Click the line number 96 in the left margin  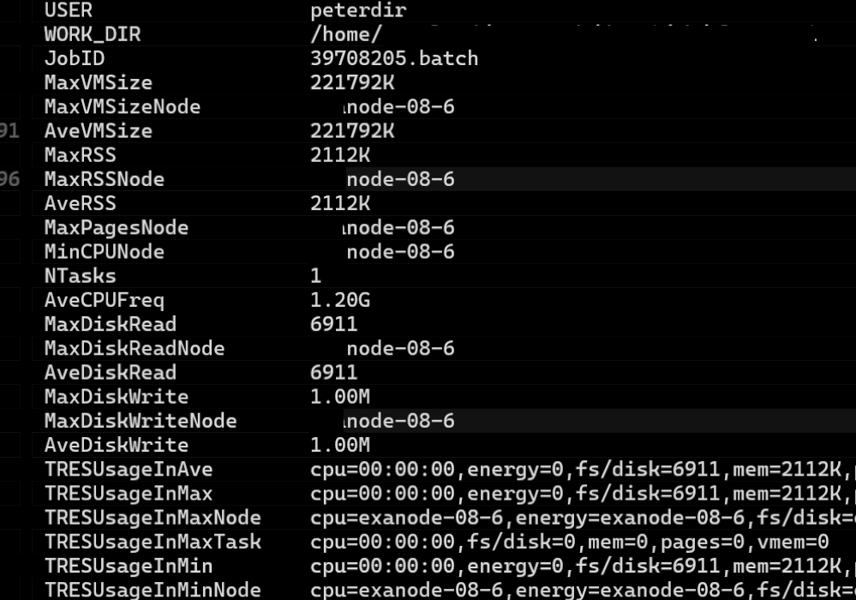(x=9, y=179)
